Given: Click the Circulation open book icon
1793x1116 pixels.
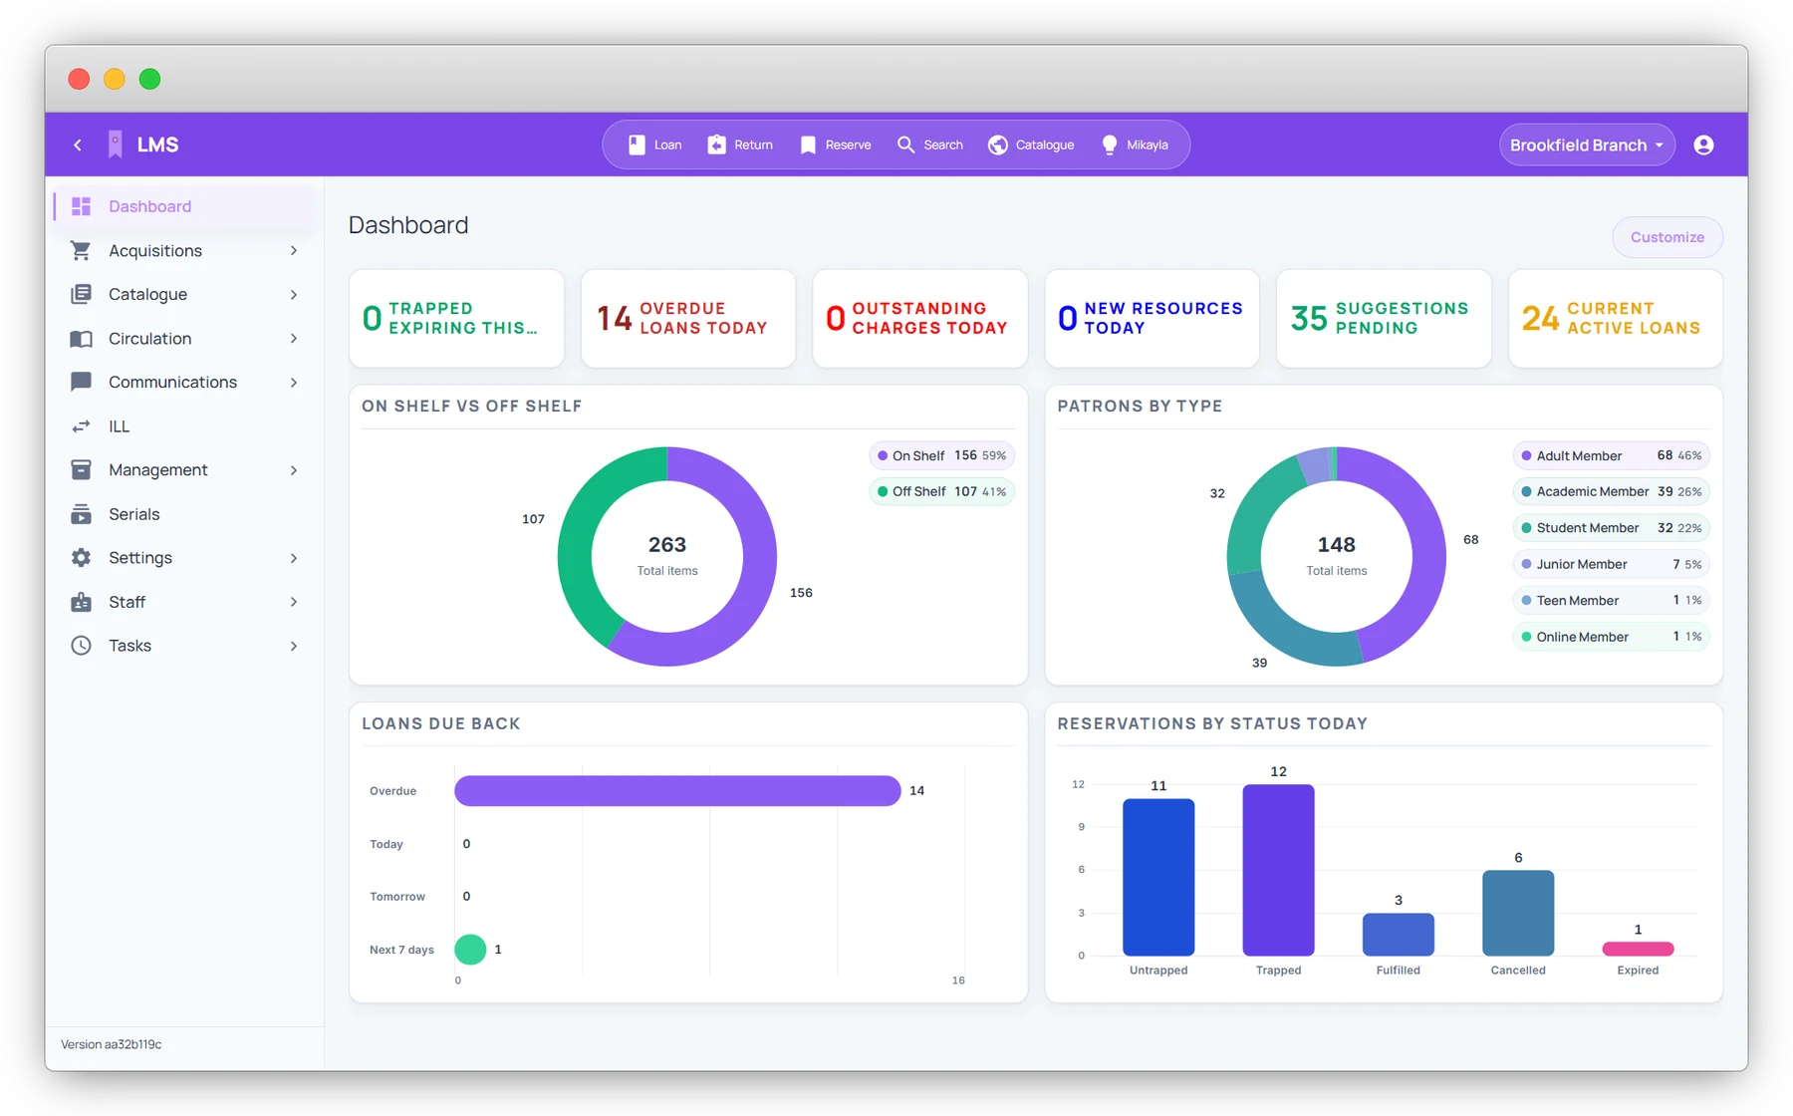Looking at the screenshot, I should click(x=81, y=339).
